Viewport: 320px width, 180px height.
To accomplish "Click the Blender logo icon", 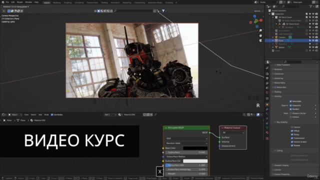I will (x=3, y=2).
